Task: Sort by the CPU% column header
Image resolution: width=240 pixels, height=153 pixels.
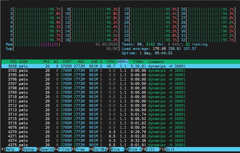Action: pos(111,62)
